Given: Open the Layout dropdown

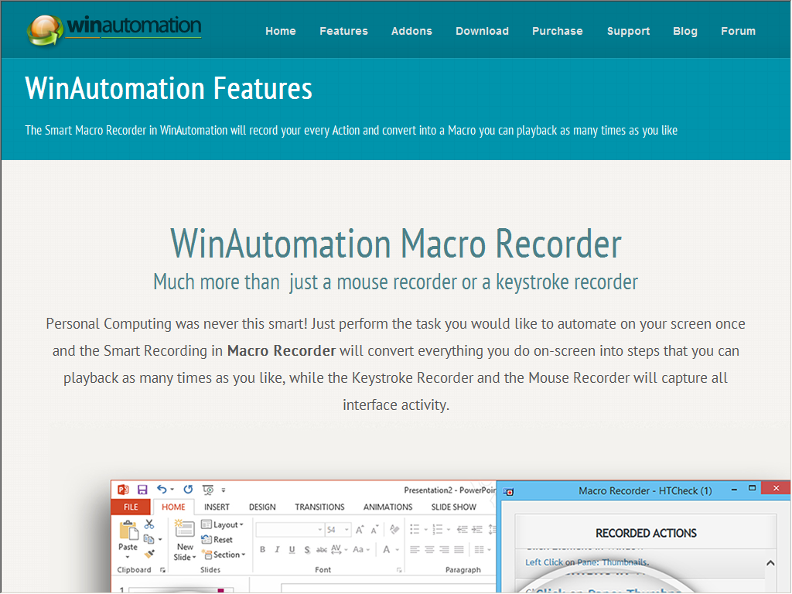Looking at the screenshot, I should pyautogui.click(x=222, y=525).
